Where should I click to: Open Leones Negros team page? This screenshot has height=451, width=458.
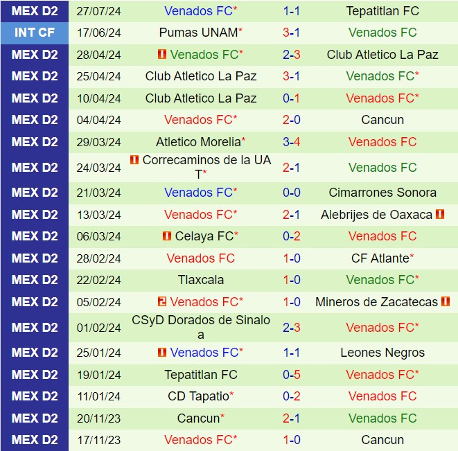382,353
